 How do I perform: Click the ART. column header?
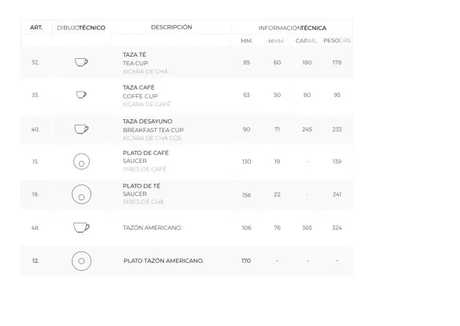37,27
